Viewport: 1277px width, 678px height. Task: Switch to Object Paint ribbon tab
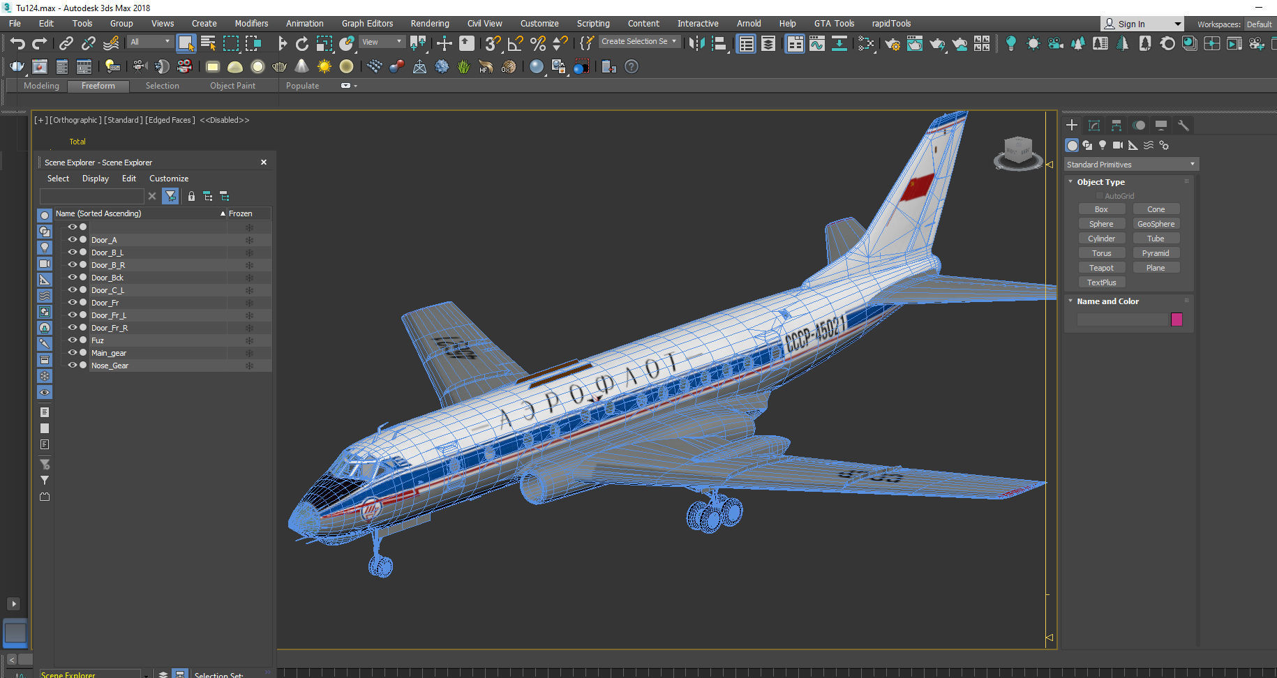[x=232, y=86]
